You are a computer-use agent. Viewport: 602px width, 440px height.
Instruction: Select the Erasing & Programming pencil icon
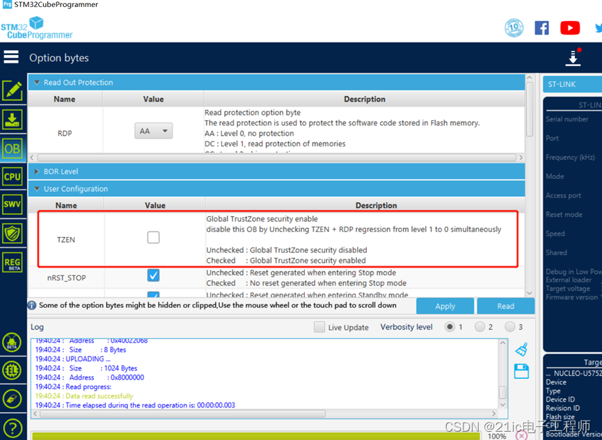[11, 90]
